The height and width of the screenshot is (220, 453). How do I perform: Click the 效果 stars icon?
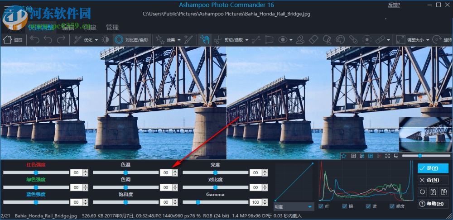[x=159, y=40]
